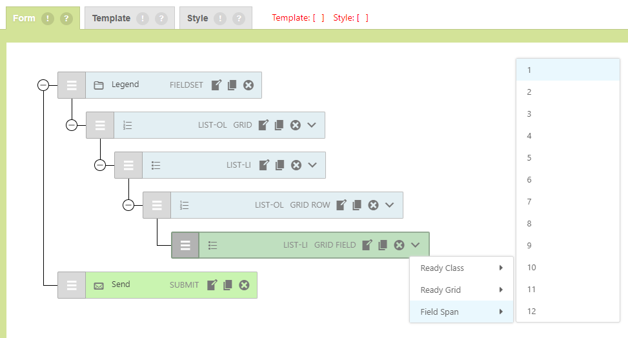628x338 pixels.
Task: Click the edit icon on Legend fieldset row
Action: [x=217, y=85]
